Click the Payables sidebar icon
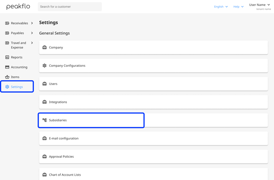Viewport: 274px width, 180px height. 7,33
